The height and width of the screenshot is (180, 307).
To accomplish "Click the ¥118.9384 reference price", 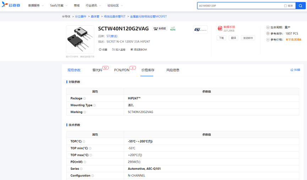I will pyautogui.click(x=294, y=40).
